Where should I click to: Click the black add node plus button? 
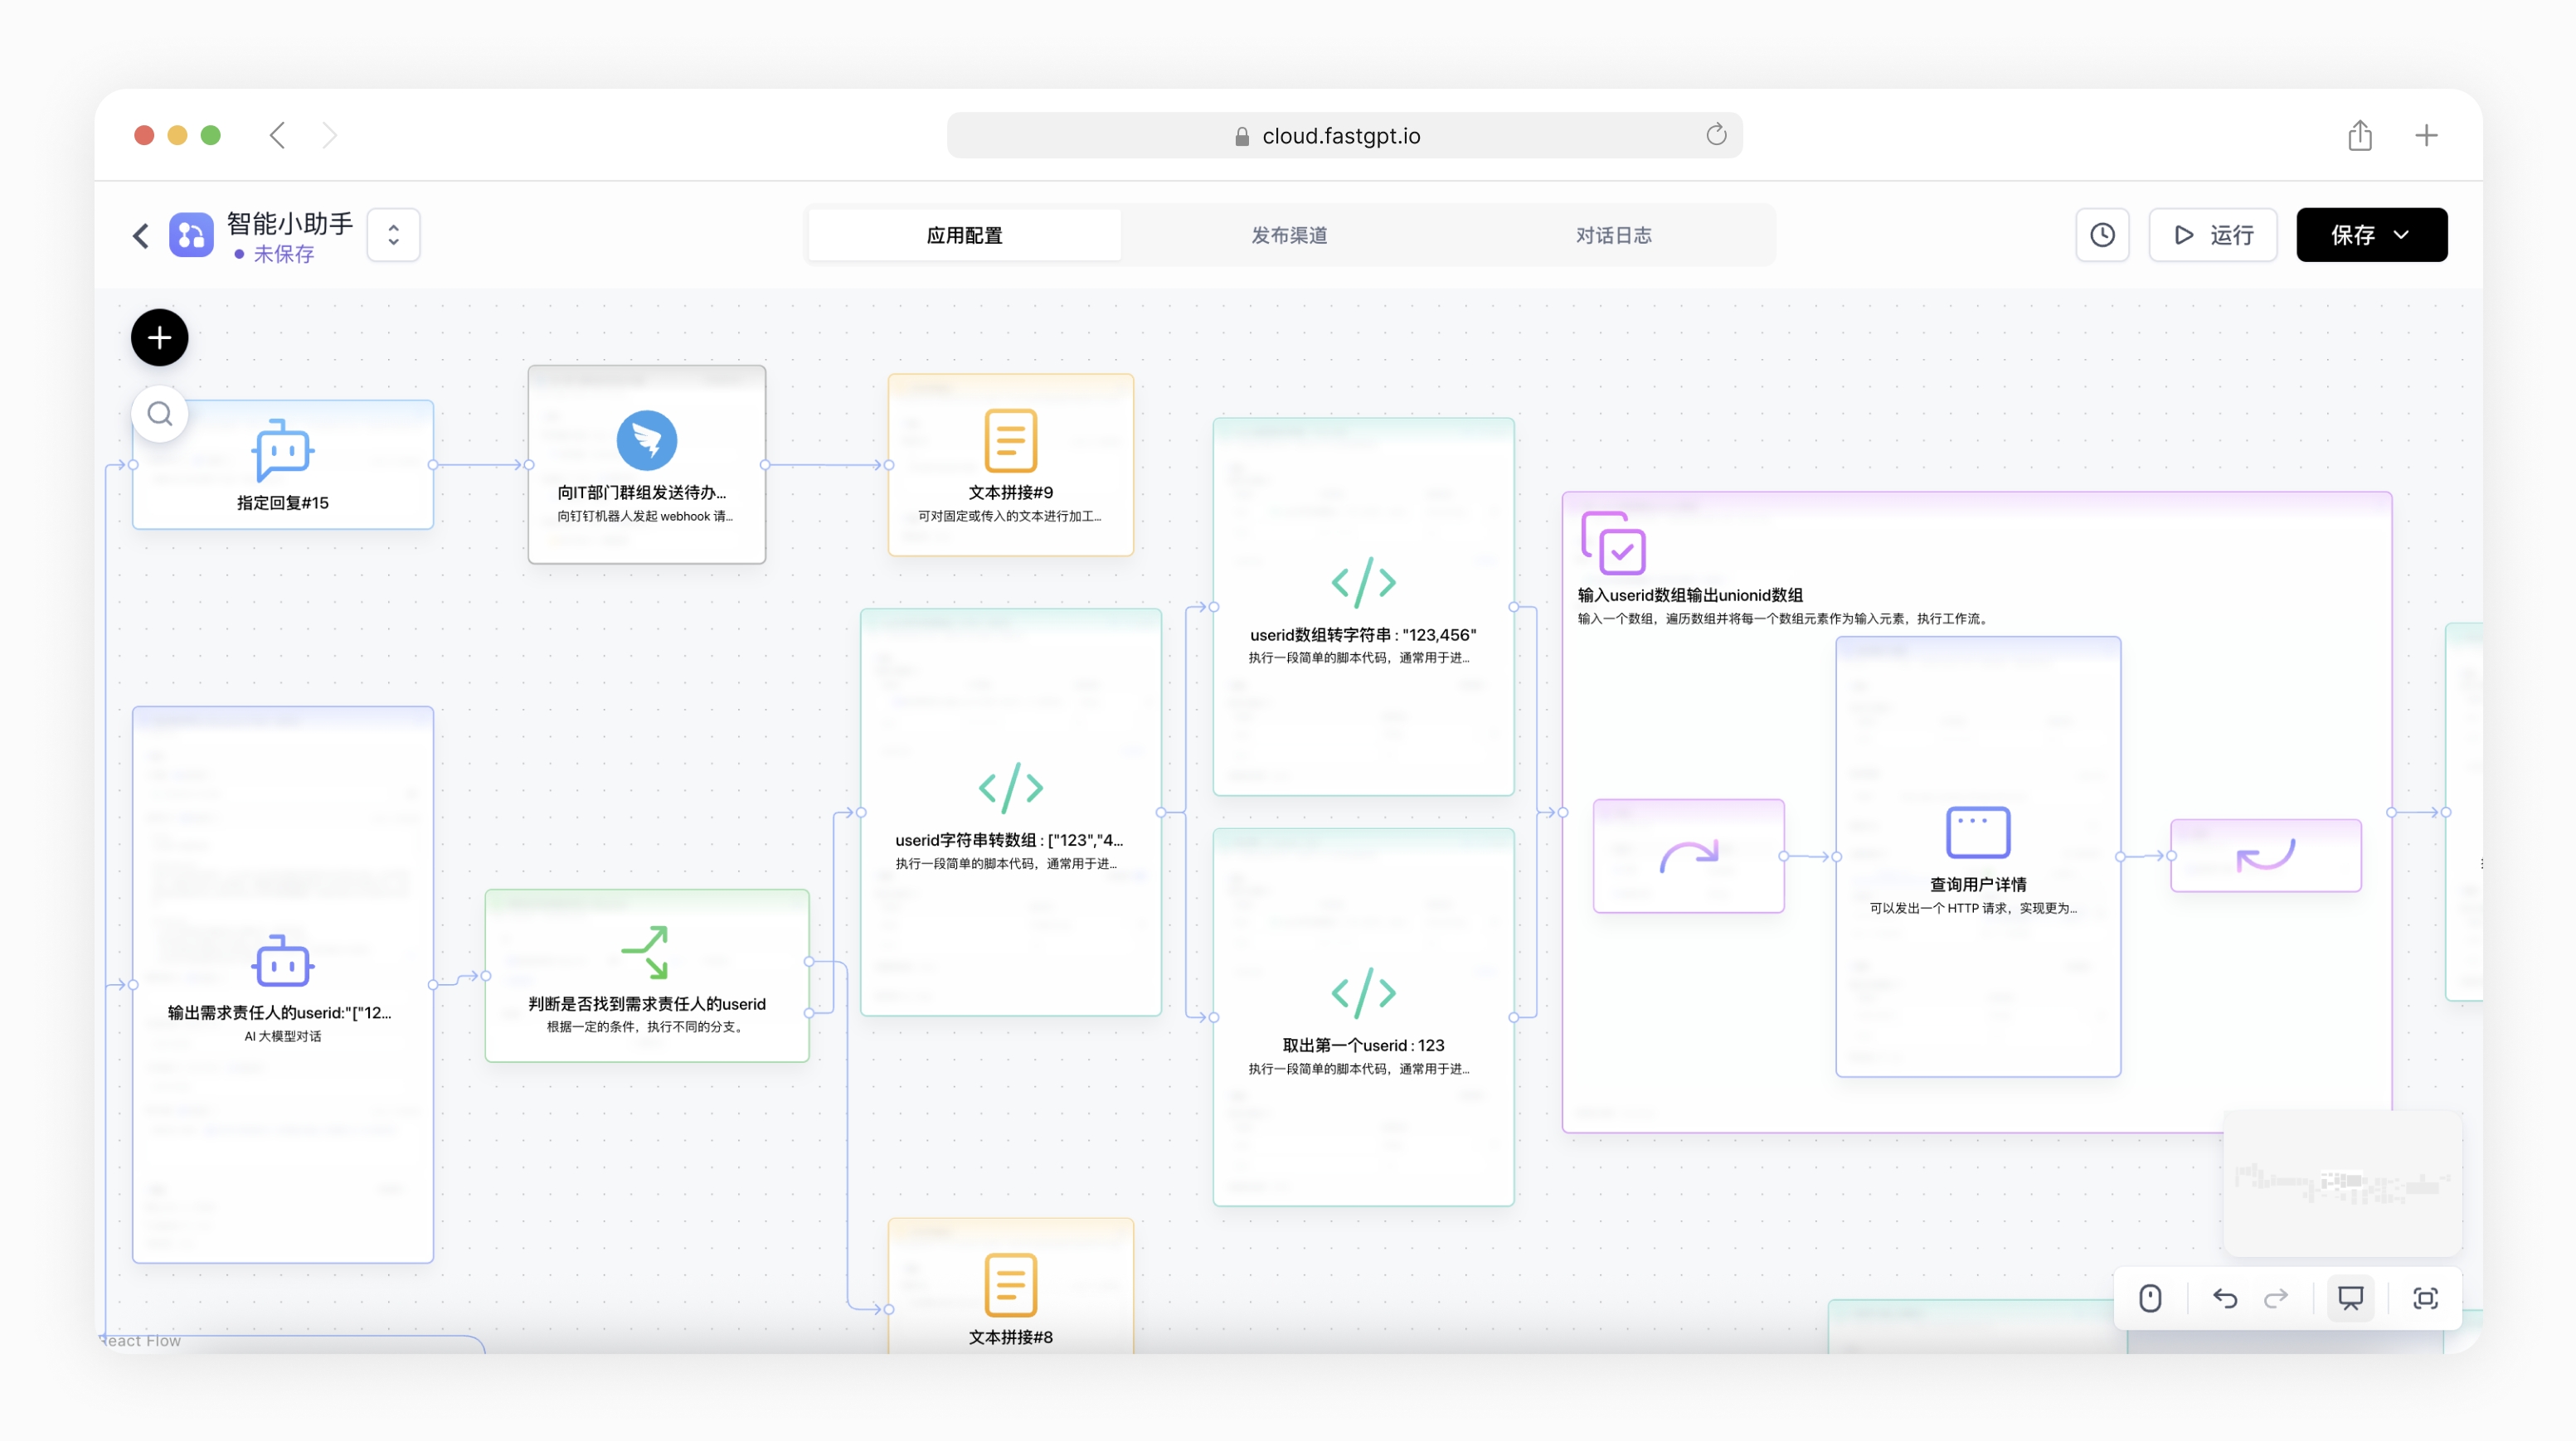[x=159, y=338]
